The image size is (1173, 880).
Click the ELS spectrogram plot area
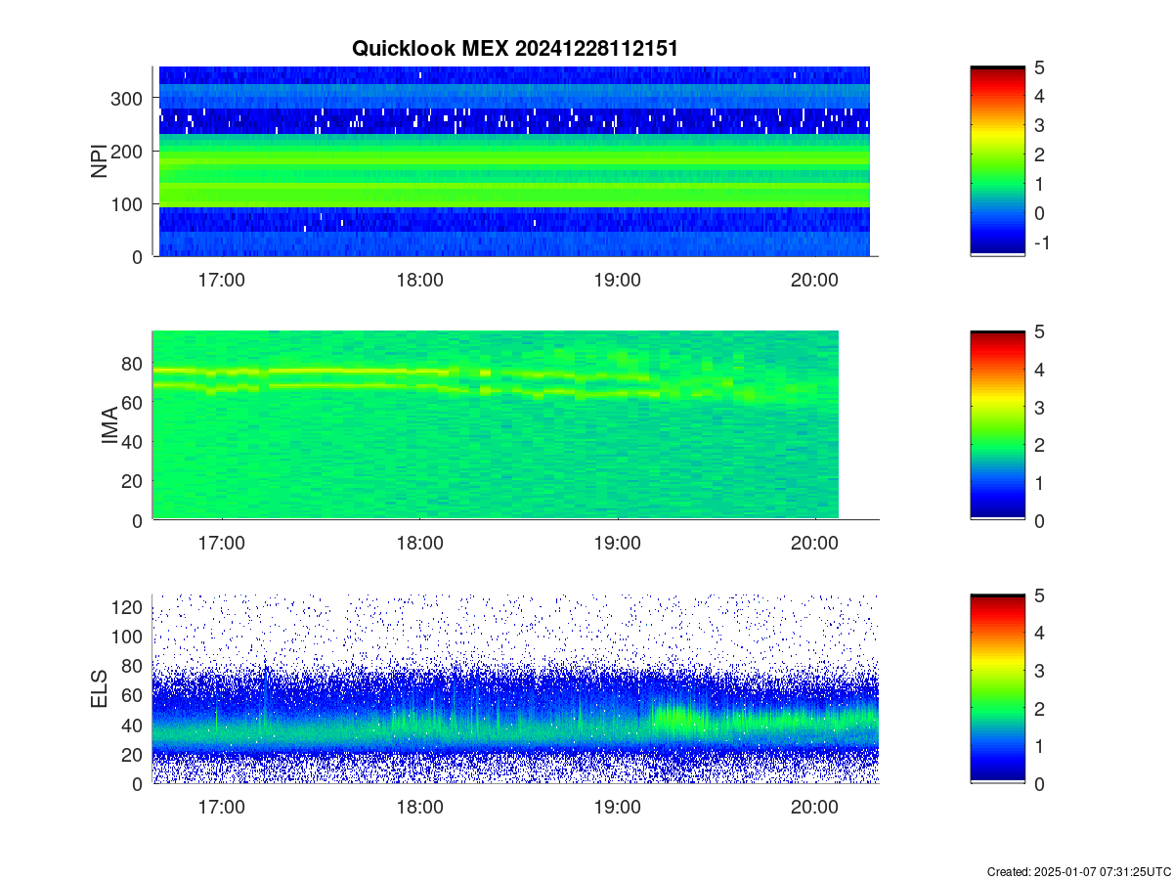515,689
